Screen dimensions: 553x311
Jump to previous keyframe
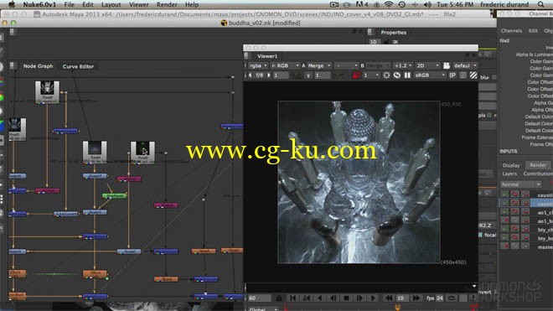307,298
